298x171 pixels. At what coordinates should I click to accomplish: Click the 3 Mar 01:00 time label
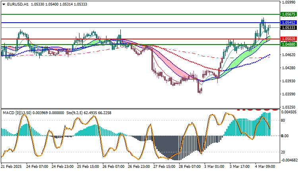click(x=214, y=167)
